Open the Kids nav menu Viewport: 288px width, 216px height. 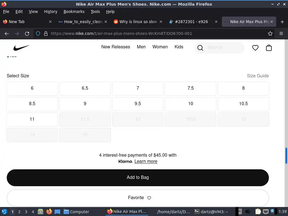coord(179,47)
